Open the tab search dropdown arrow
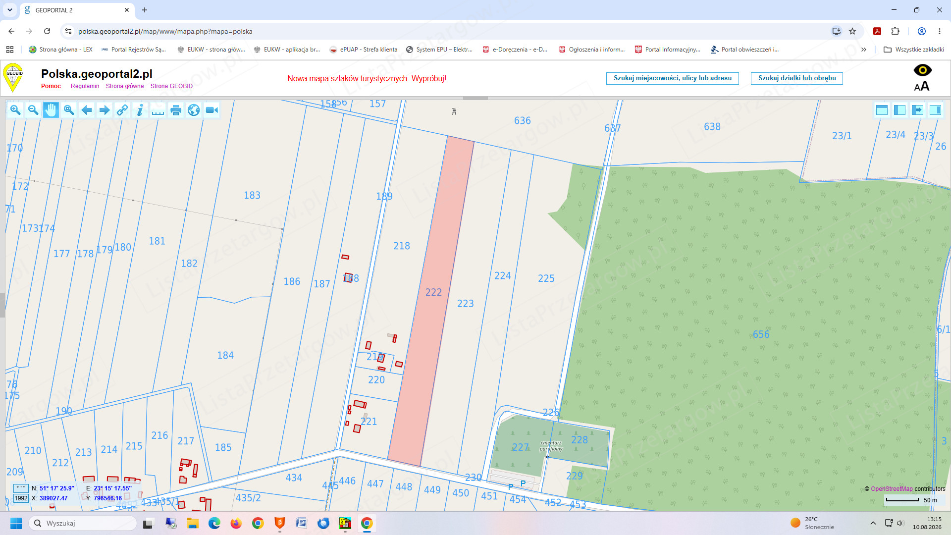The width and height of the screenshot is (951, 535). click(x=10, y=10)
